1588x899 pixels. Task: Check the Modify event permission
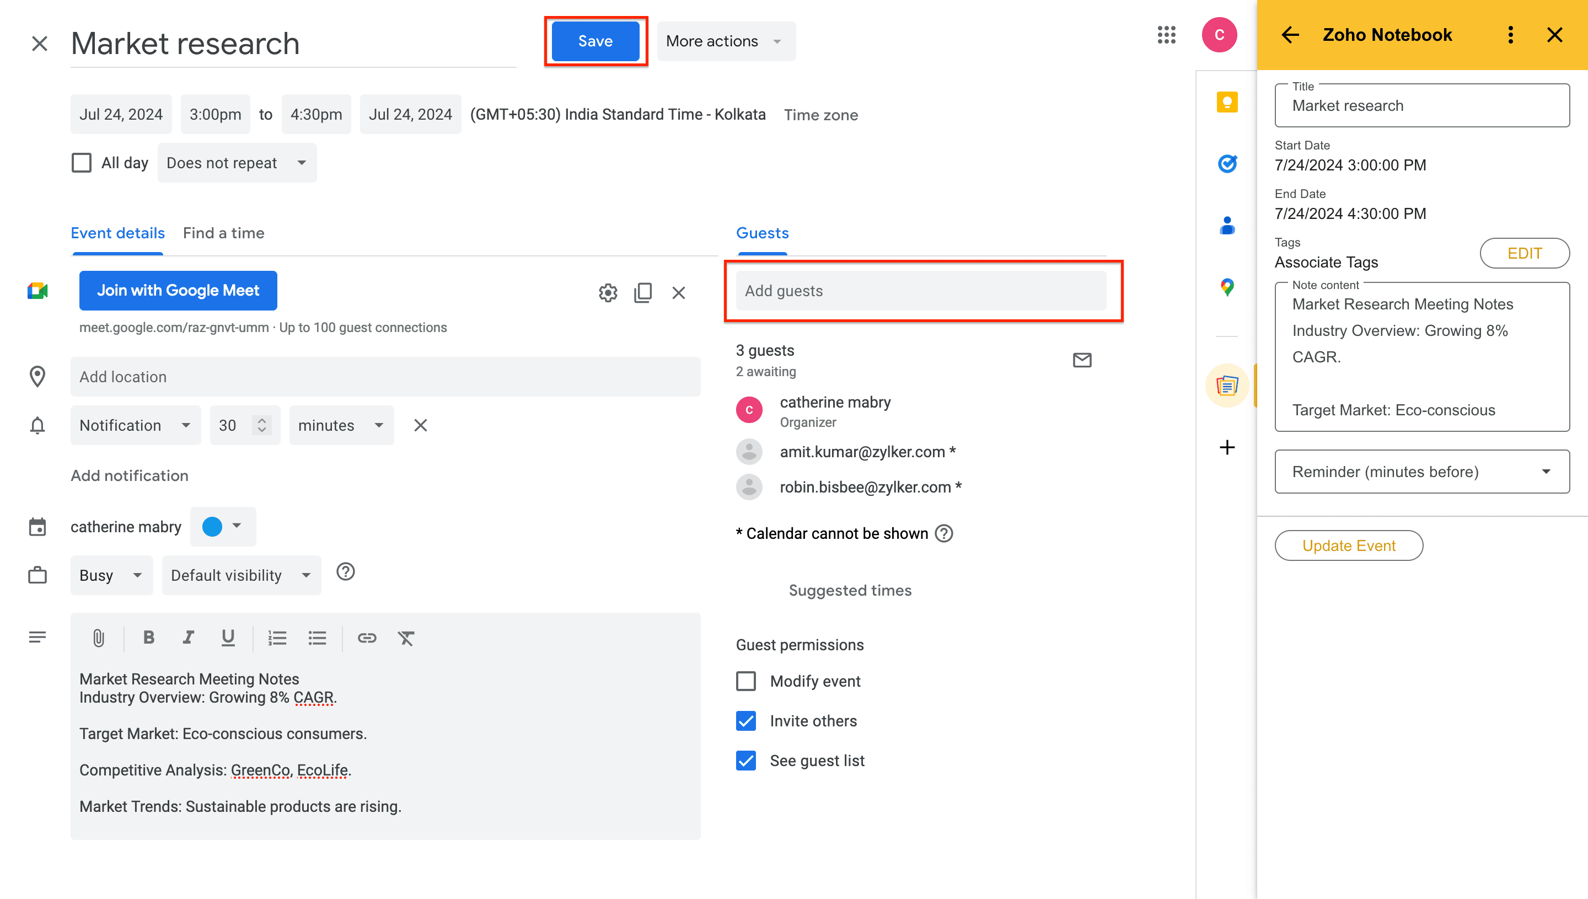pos(745,681)
